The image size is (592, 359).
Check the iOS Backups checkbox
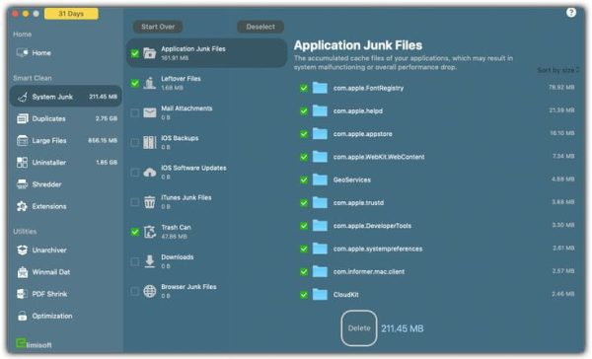(135, 142)
